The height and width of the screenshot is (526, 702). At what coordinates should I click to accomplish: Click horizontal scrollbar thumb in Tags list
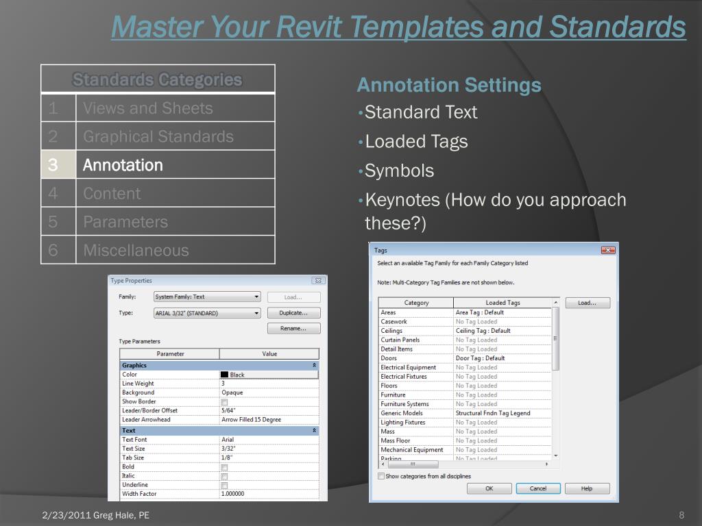413,464
